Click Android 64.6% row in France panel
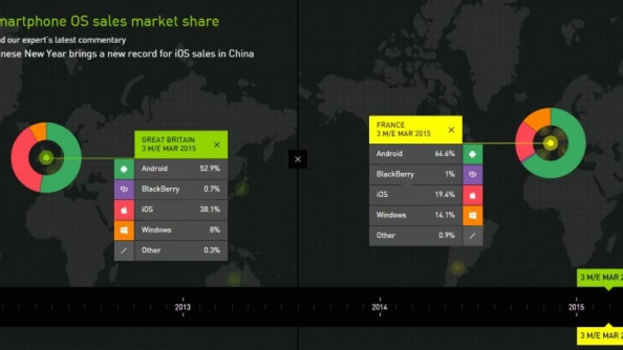623x350 pixels. pos(415,154)
